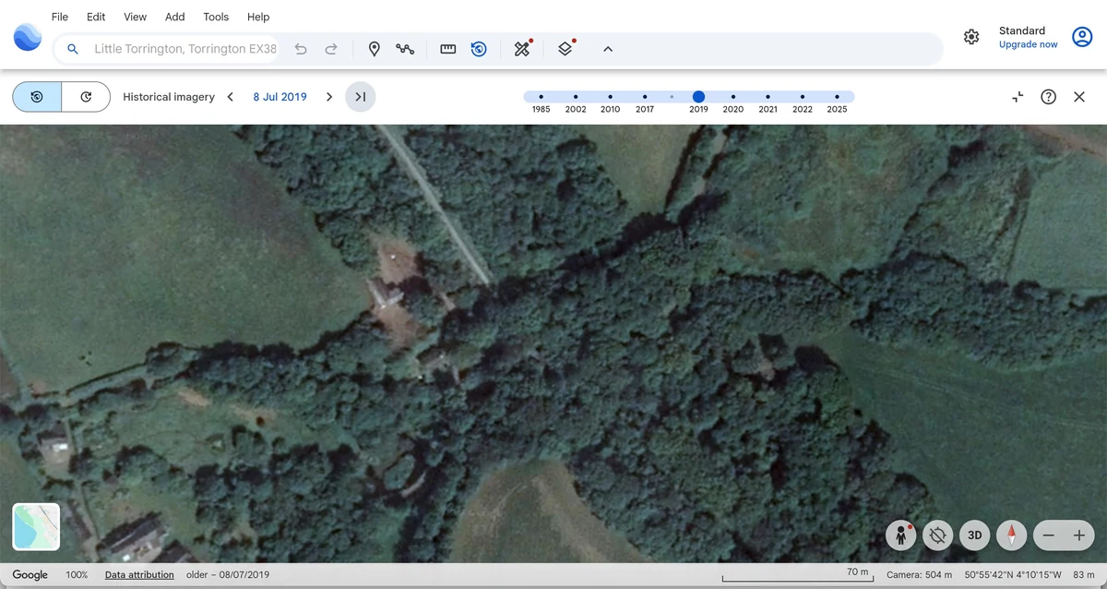
Task: Click the 100% loading indicator
Action: [77, 575]
